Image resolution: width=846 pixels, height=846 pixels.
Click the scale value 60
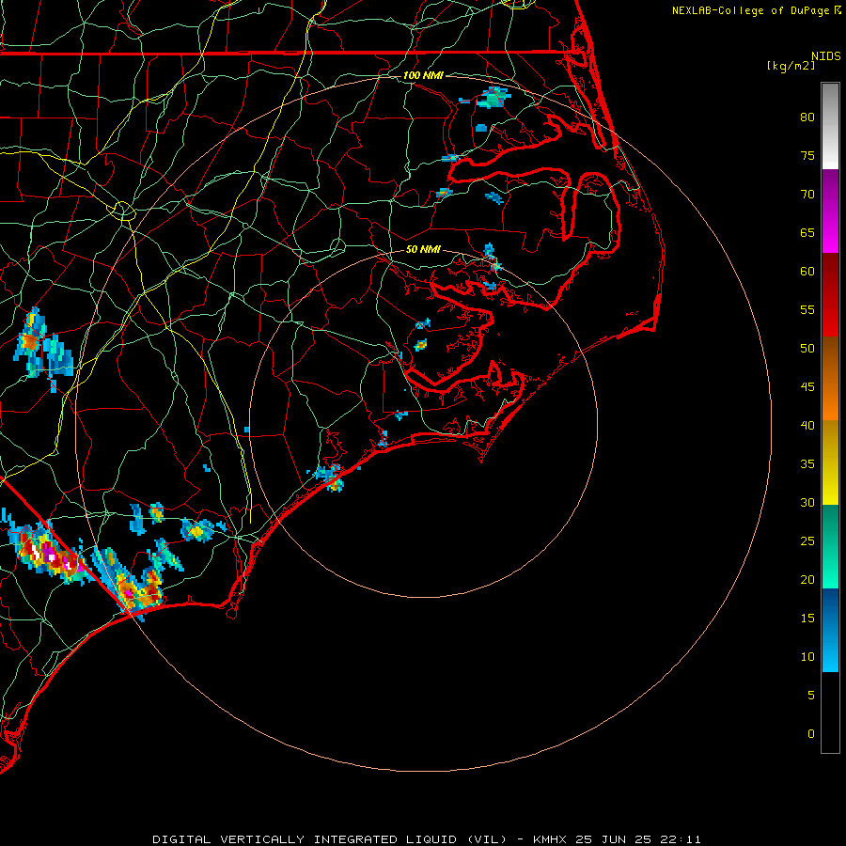[x=807, y=272]
